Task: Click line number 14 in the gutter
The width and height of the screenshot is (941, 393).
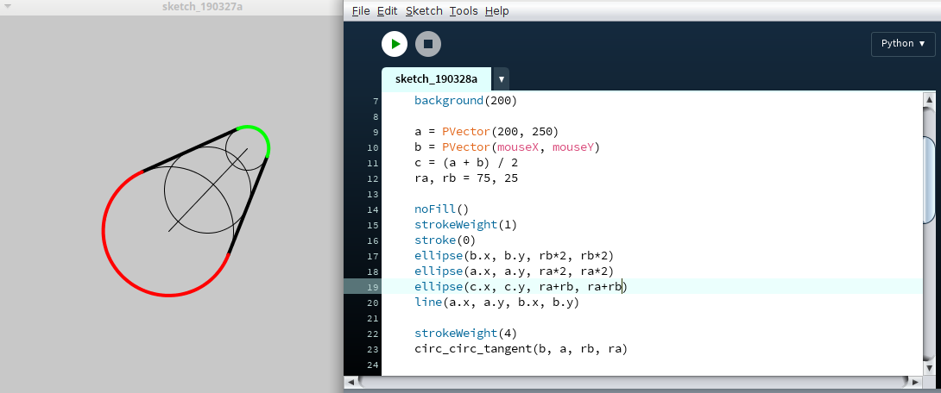Action: (x=375, y=209)
